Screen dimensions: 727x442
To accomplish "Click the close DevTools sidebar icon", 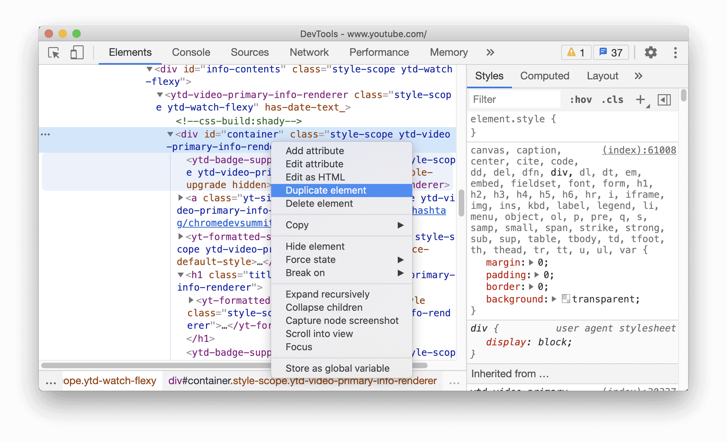I will [x=665, y=99].
